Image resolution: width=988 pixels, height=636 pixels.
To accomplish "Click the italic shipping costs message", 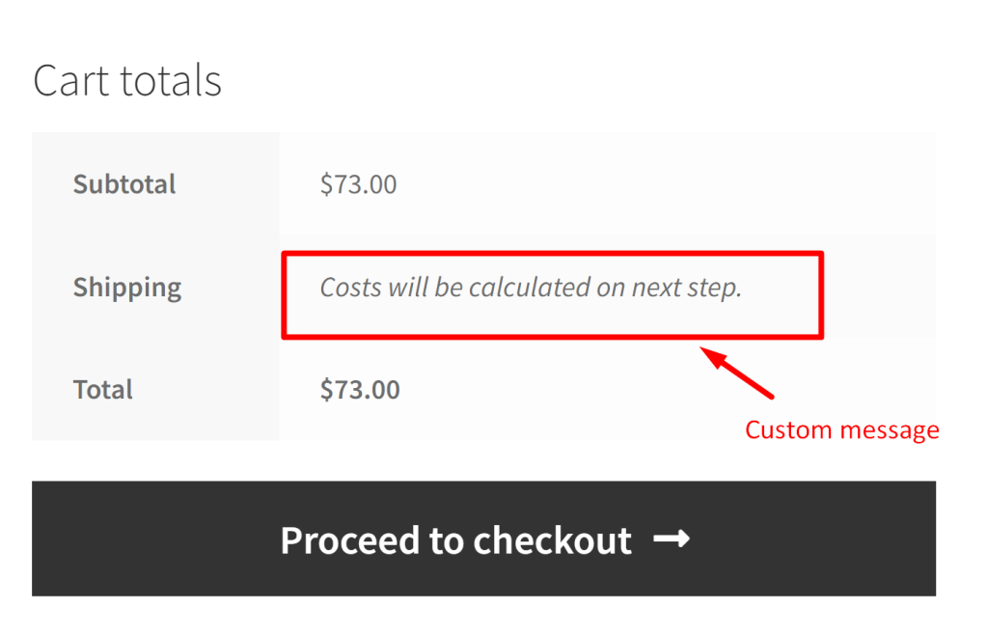I will click(x=531, y=287).
